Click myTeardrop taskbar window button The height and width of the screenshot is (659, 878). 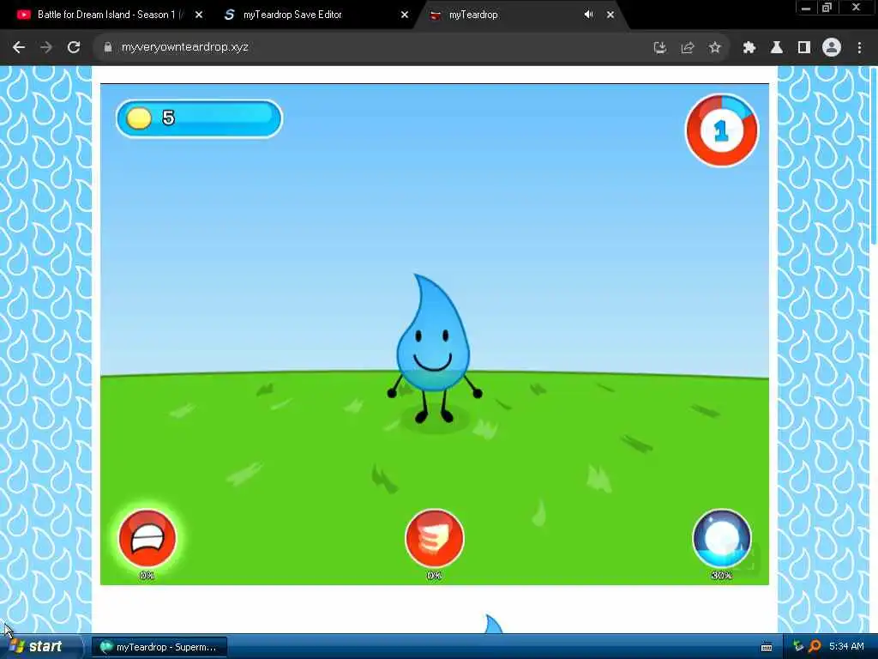159,647
